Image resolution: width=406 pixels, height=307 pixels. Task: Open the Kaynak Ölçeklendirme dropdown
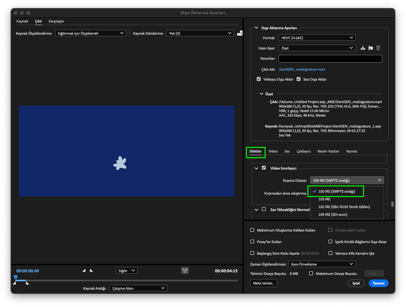[90, 33]
